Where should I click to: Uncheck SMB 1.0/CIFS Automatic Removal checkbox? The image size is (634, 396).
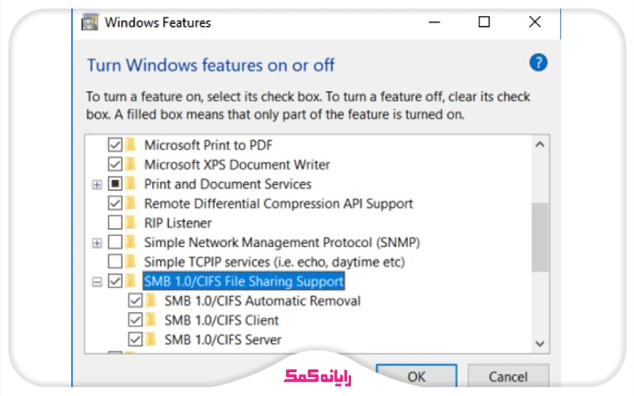(136, 301)
